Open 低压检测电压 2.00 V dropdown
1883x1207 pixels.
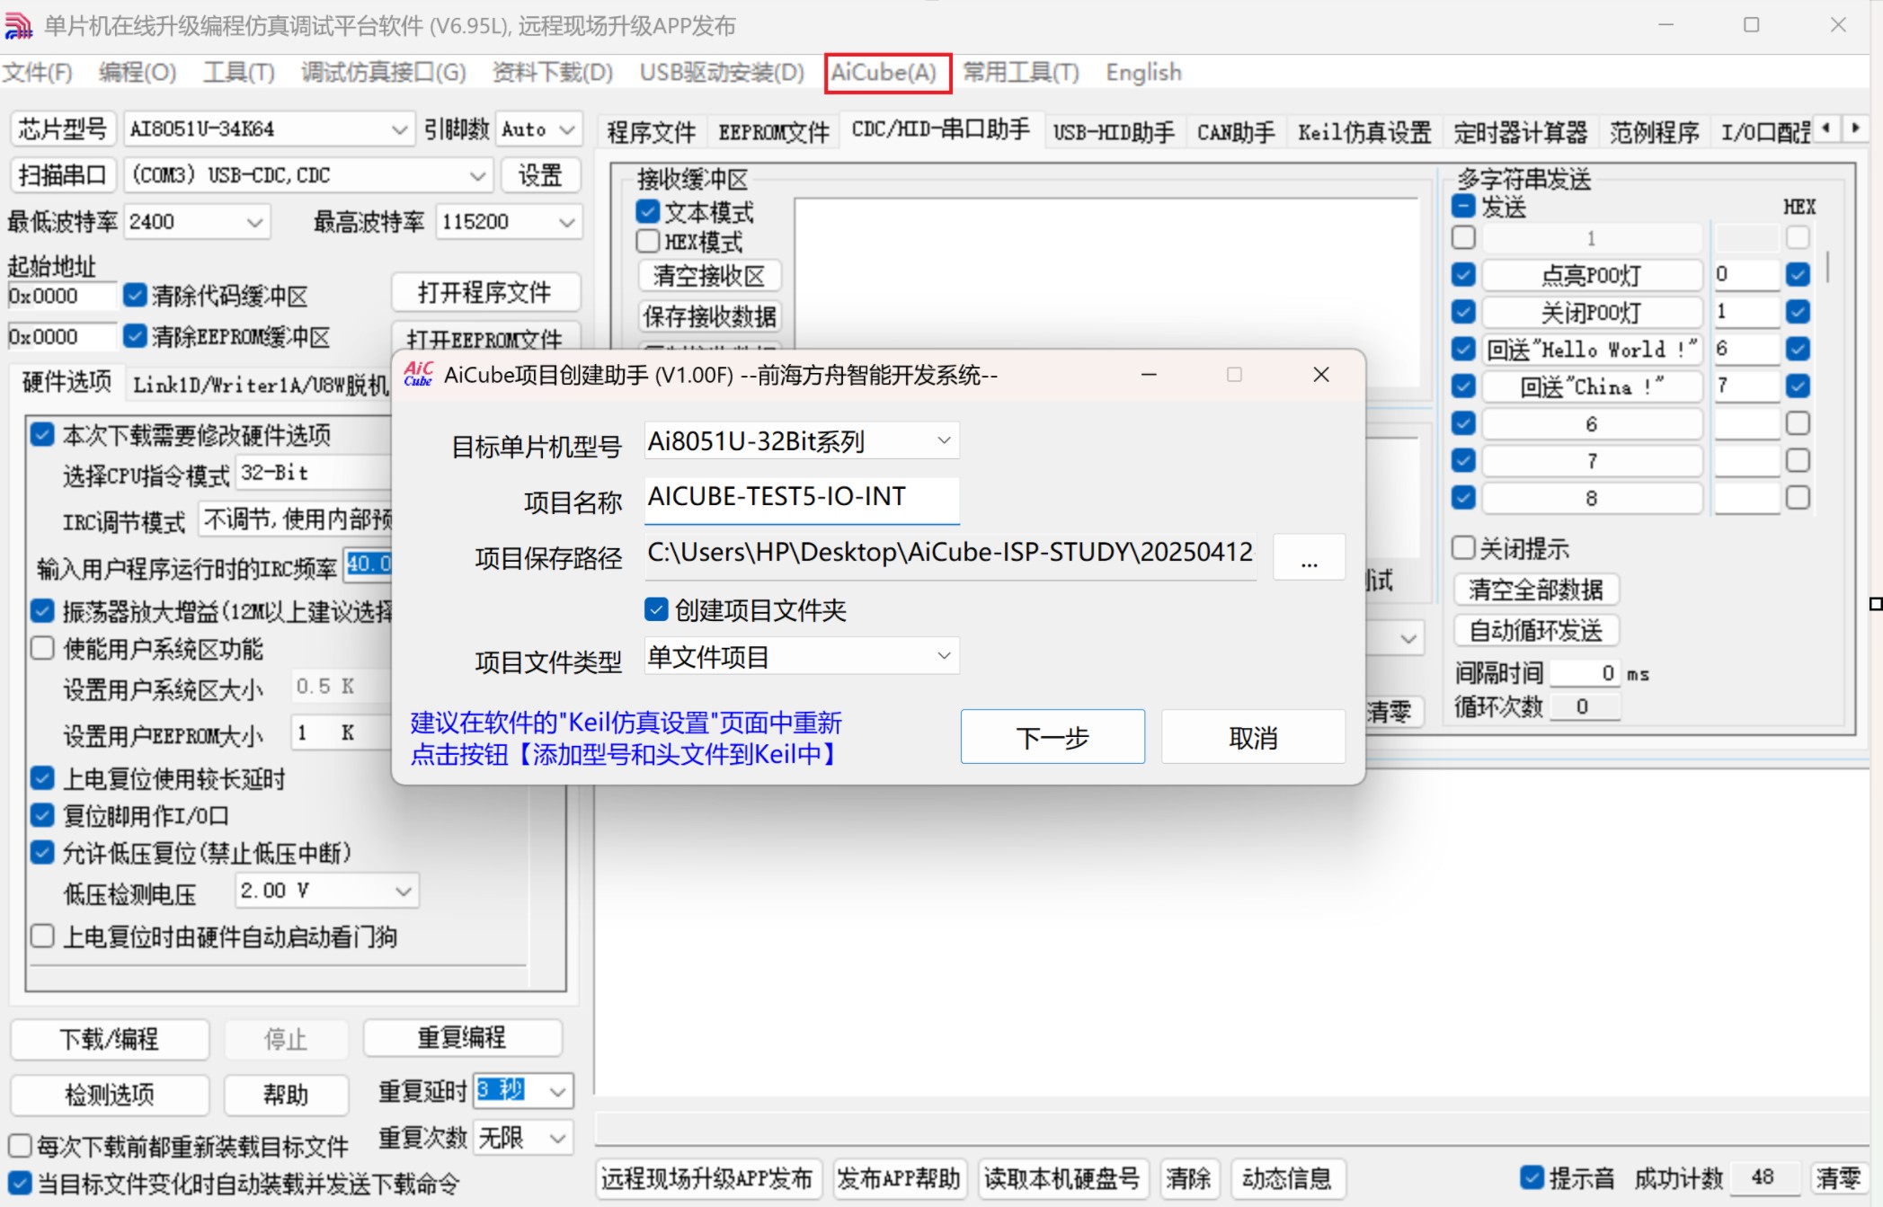[x=326, y=891]
